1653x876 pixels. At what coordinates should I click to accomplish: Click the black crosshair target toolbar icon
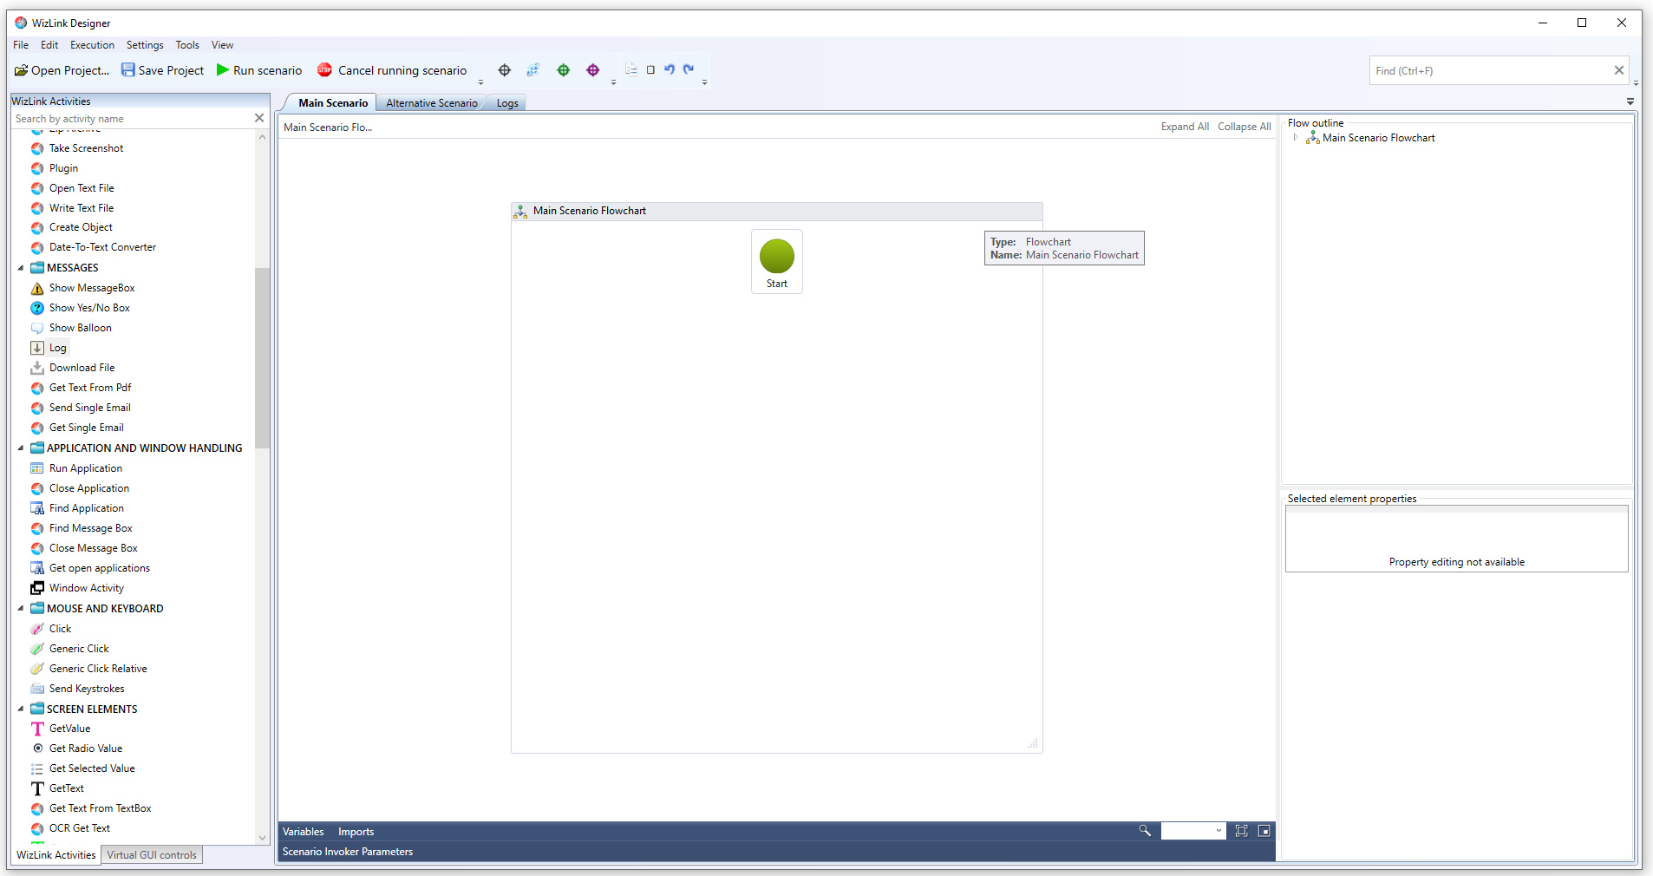pyautogui.click(x=505, y=70)
